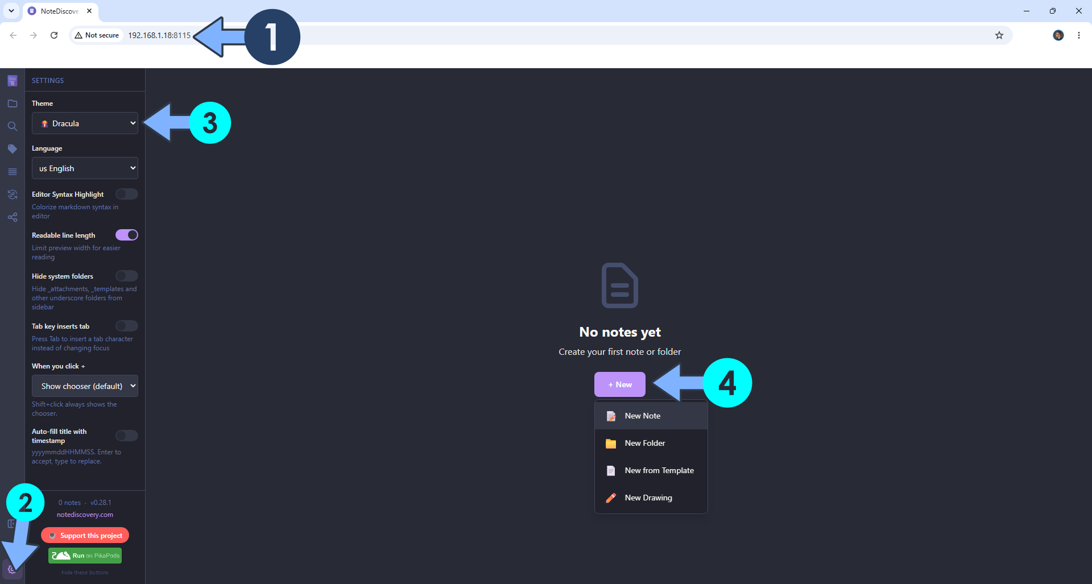The width and height of the screenshot is (1092, 584).
Task: Open the tags icon in sidebar
Action: point(13,149)
